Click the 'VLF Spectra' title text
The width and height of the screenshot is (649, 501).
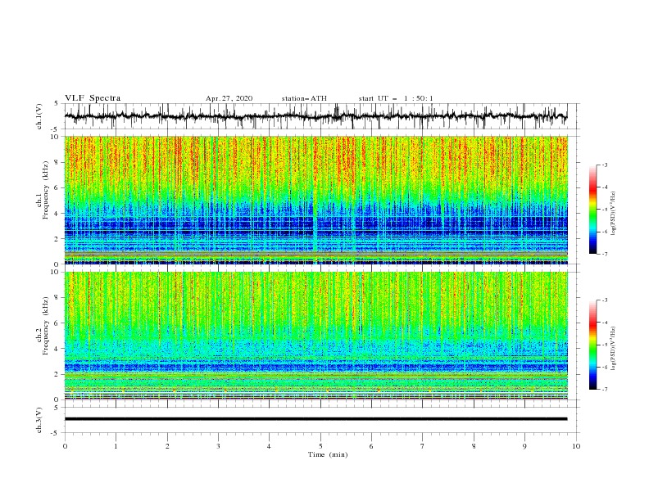[93, 98]
